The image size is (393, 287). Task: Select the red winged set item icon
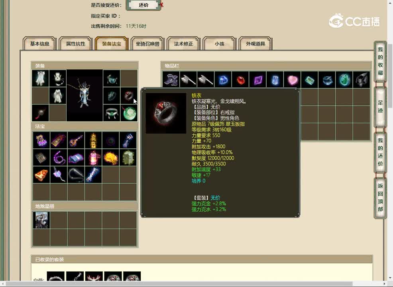pos(94,276)
